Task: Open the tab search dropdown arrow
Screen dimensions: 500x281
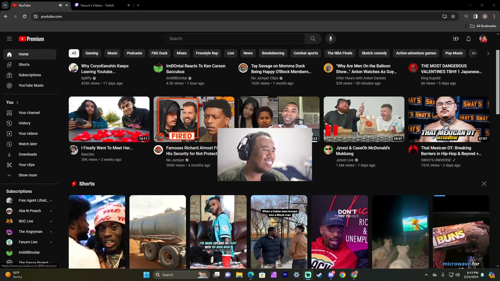Action: click(x=4, y=5)
